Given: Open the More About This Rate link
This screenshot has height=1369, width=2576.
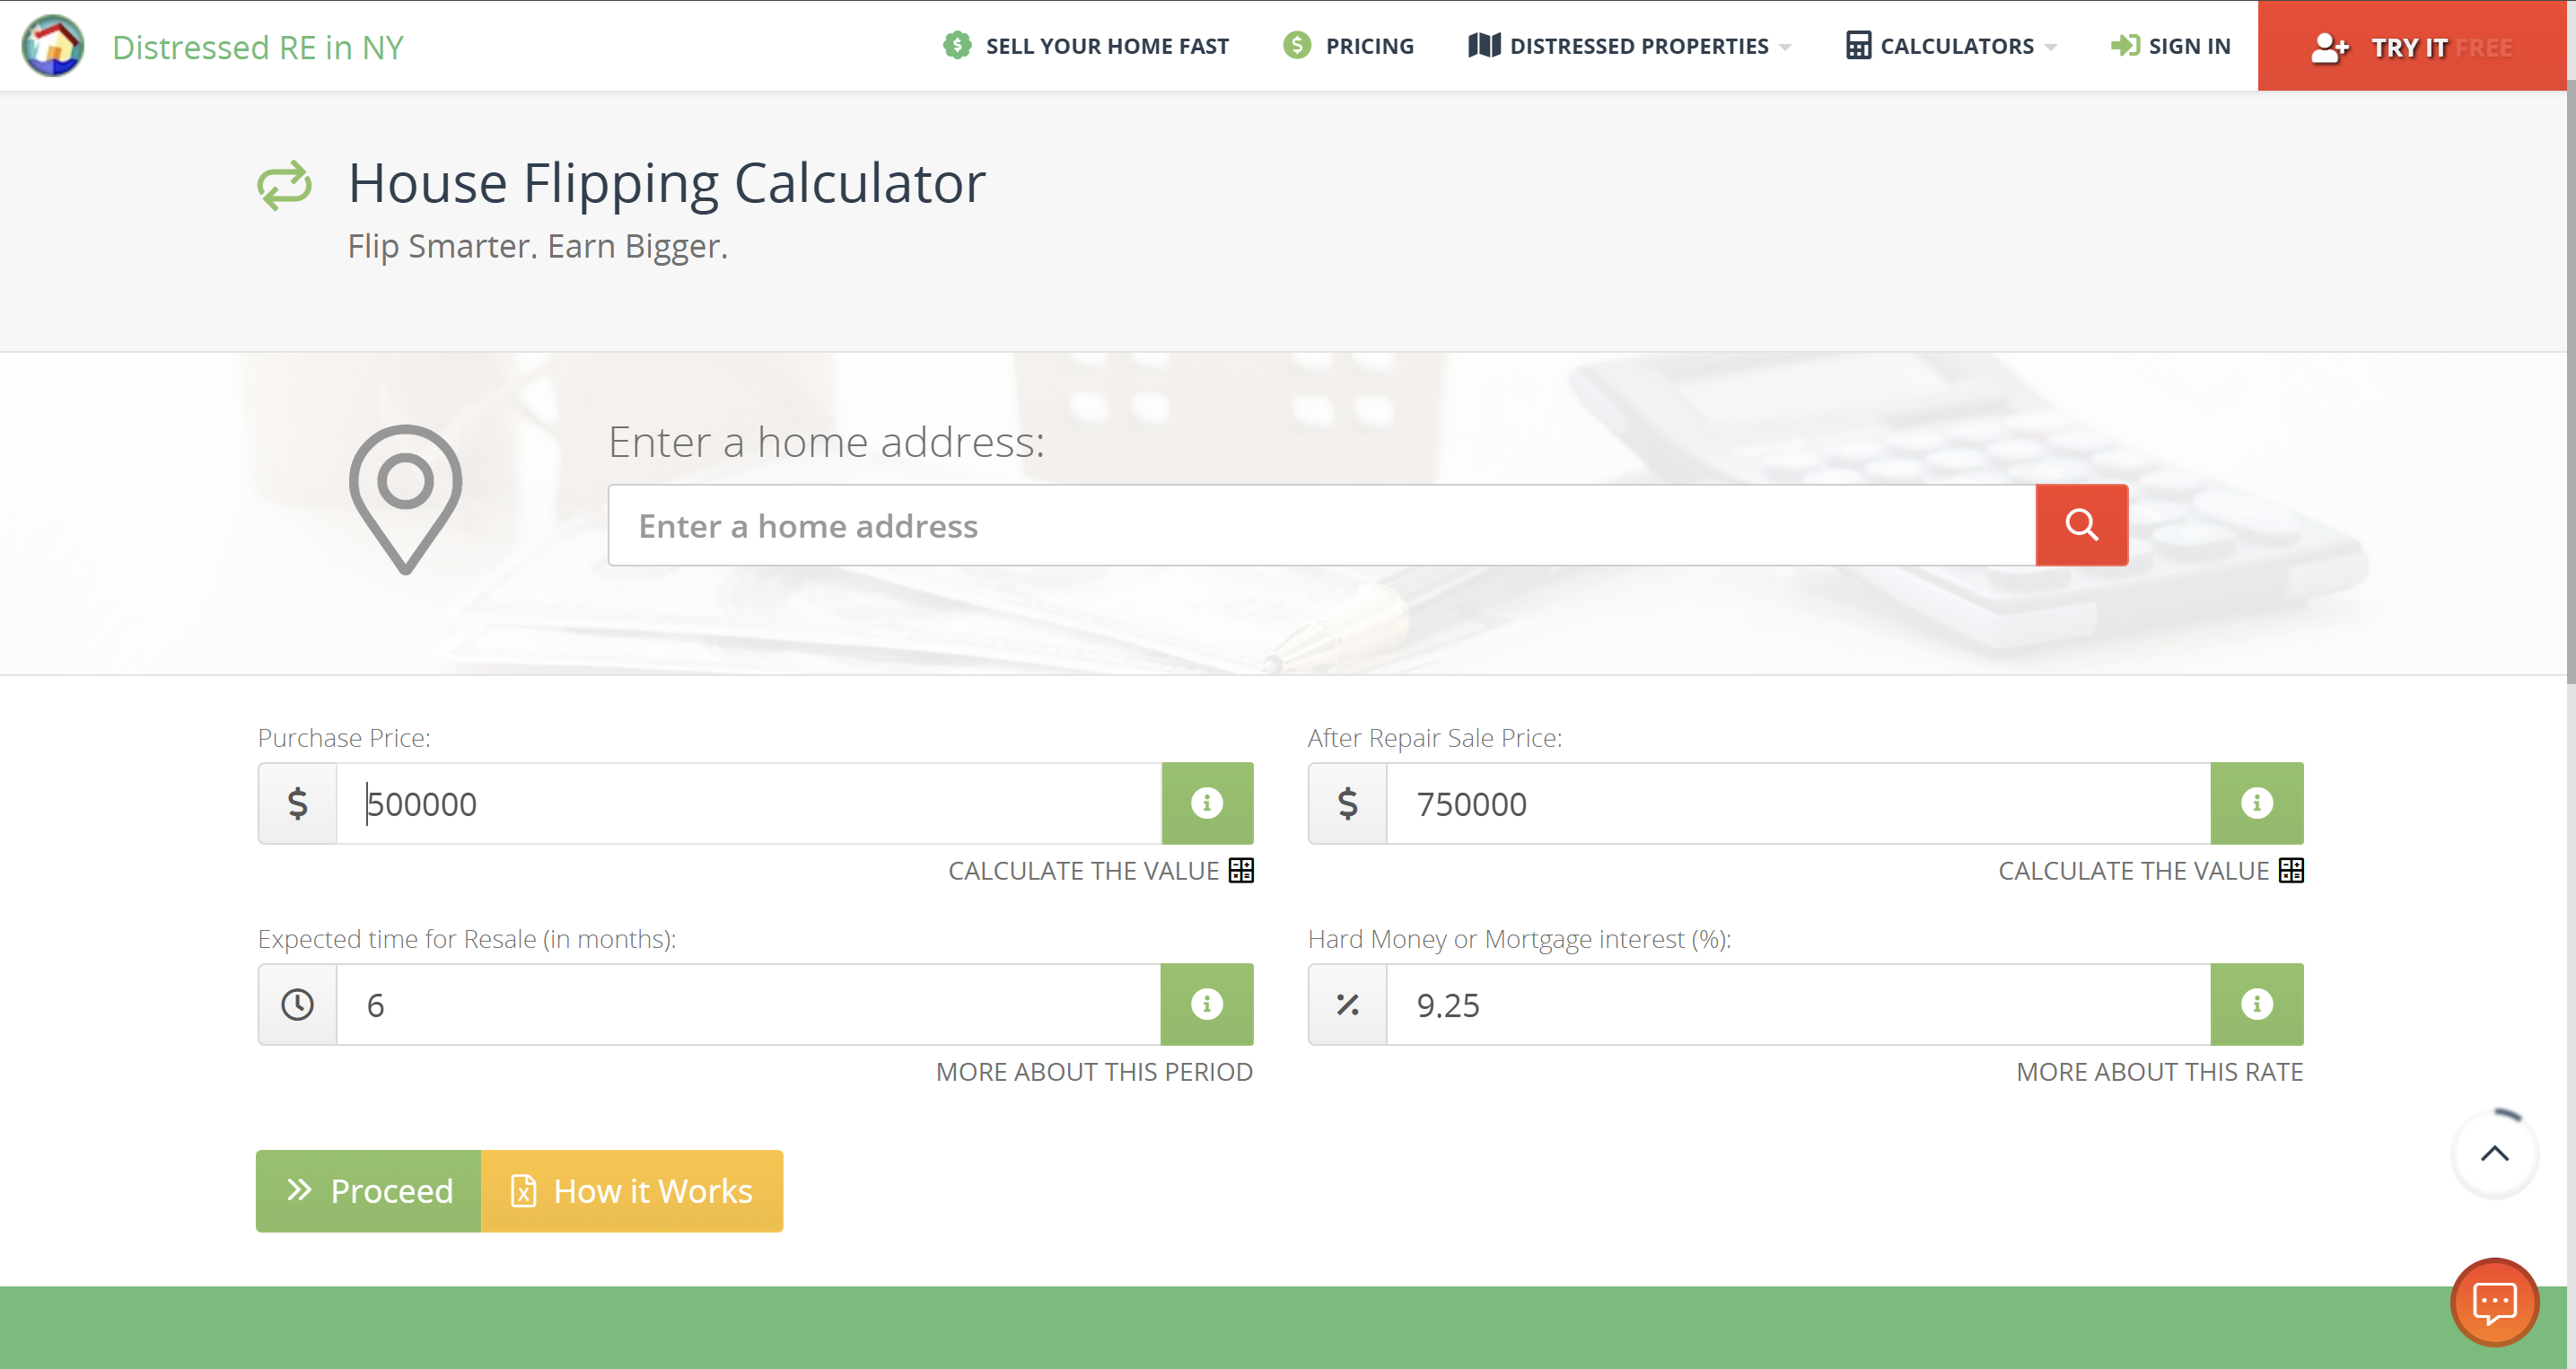Looking at the screenshot, I should 2159,1072.
